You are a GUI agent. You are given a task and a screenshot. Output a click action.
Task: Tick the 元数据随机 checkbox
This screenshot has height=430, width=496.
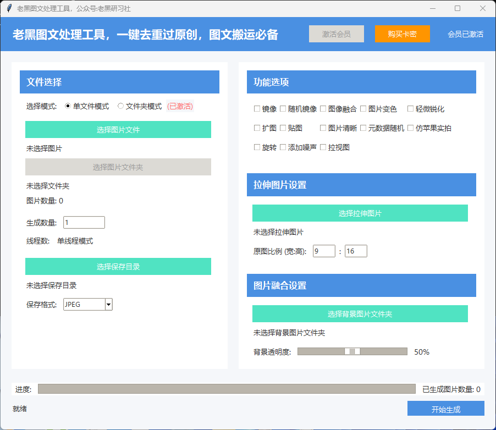[363, 128]
